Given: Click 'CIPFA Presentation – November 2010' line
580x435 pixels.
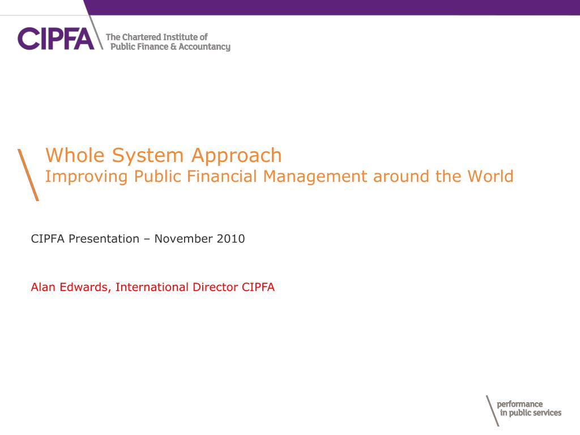Looking at the screenshot, I should pos(138,238).
